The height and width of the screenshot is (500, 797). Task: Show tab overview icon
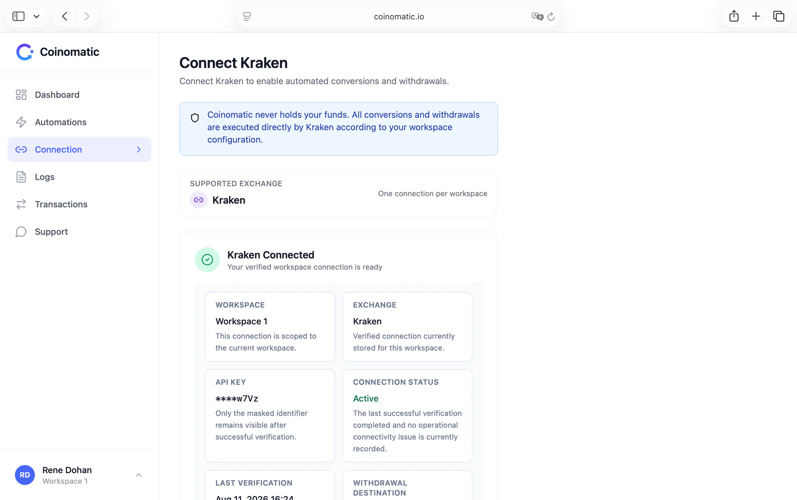779,16
